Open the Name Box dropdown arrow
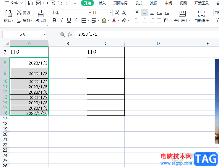 (x=45, y=35)
